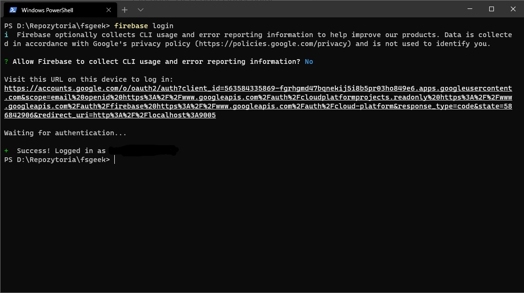
Task: Click the green question mark prompt indicator
Action: point(6,62)
